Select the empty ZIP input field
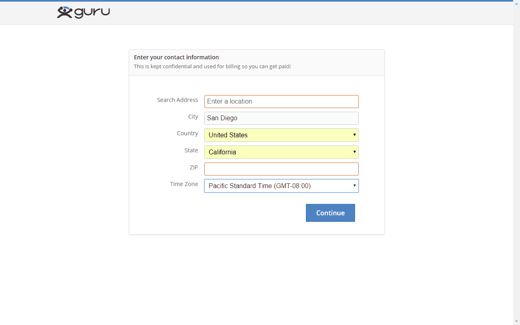This screenshot has height=325, width=520. [x=282, y=169]
